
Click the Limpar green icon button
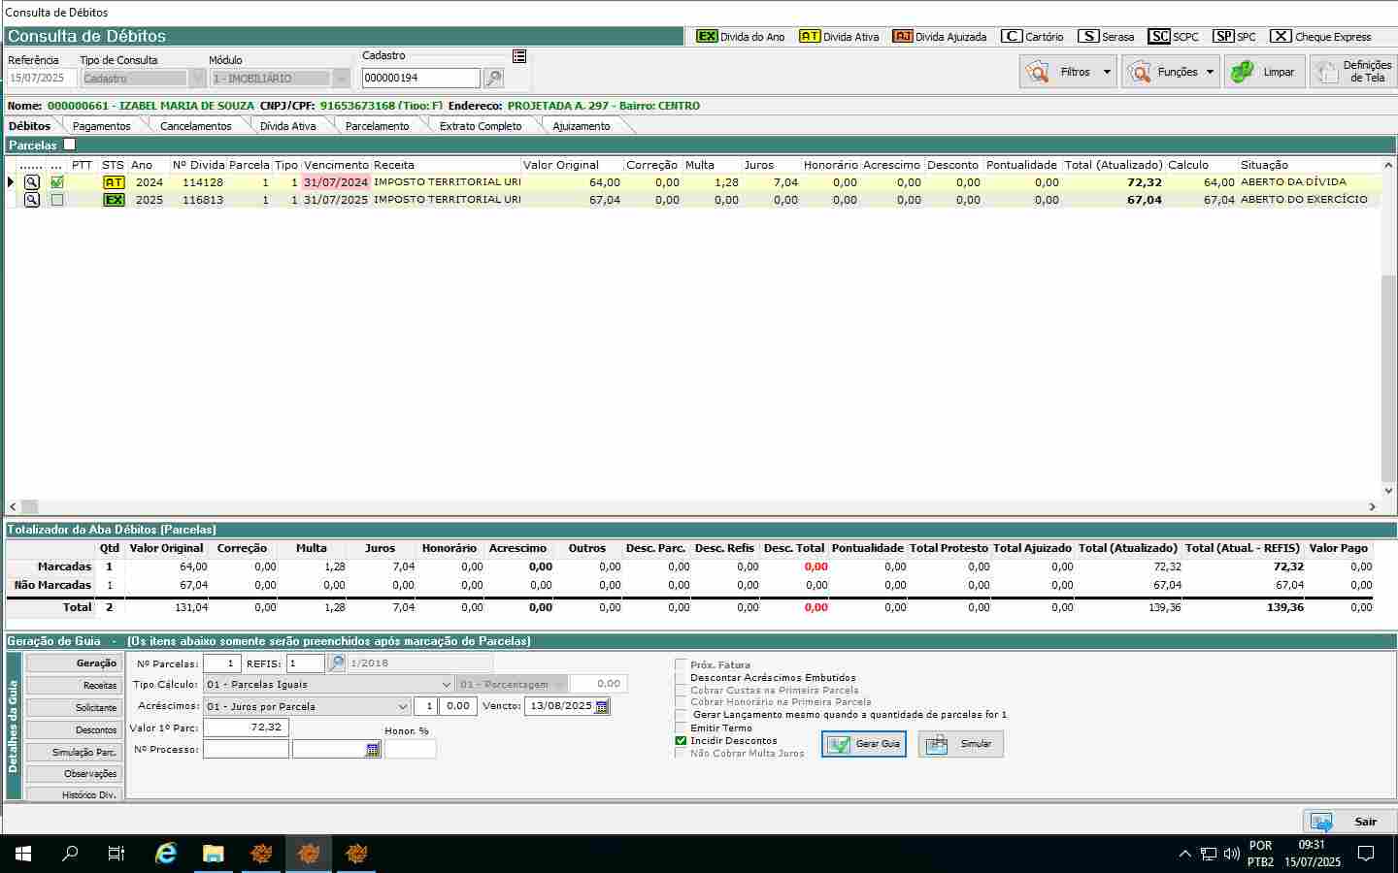point(1263,72)
